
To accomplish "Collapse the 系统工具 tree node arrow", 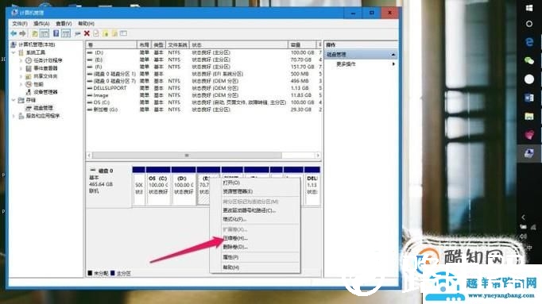I will tap(14, 52).
